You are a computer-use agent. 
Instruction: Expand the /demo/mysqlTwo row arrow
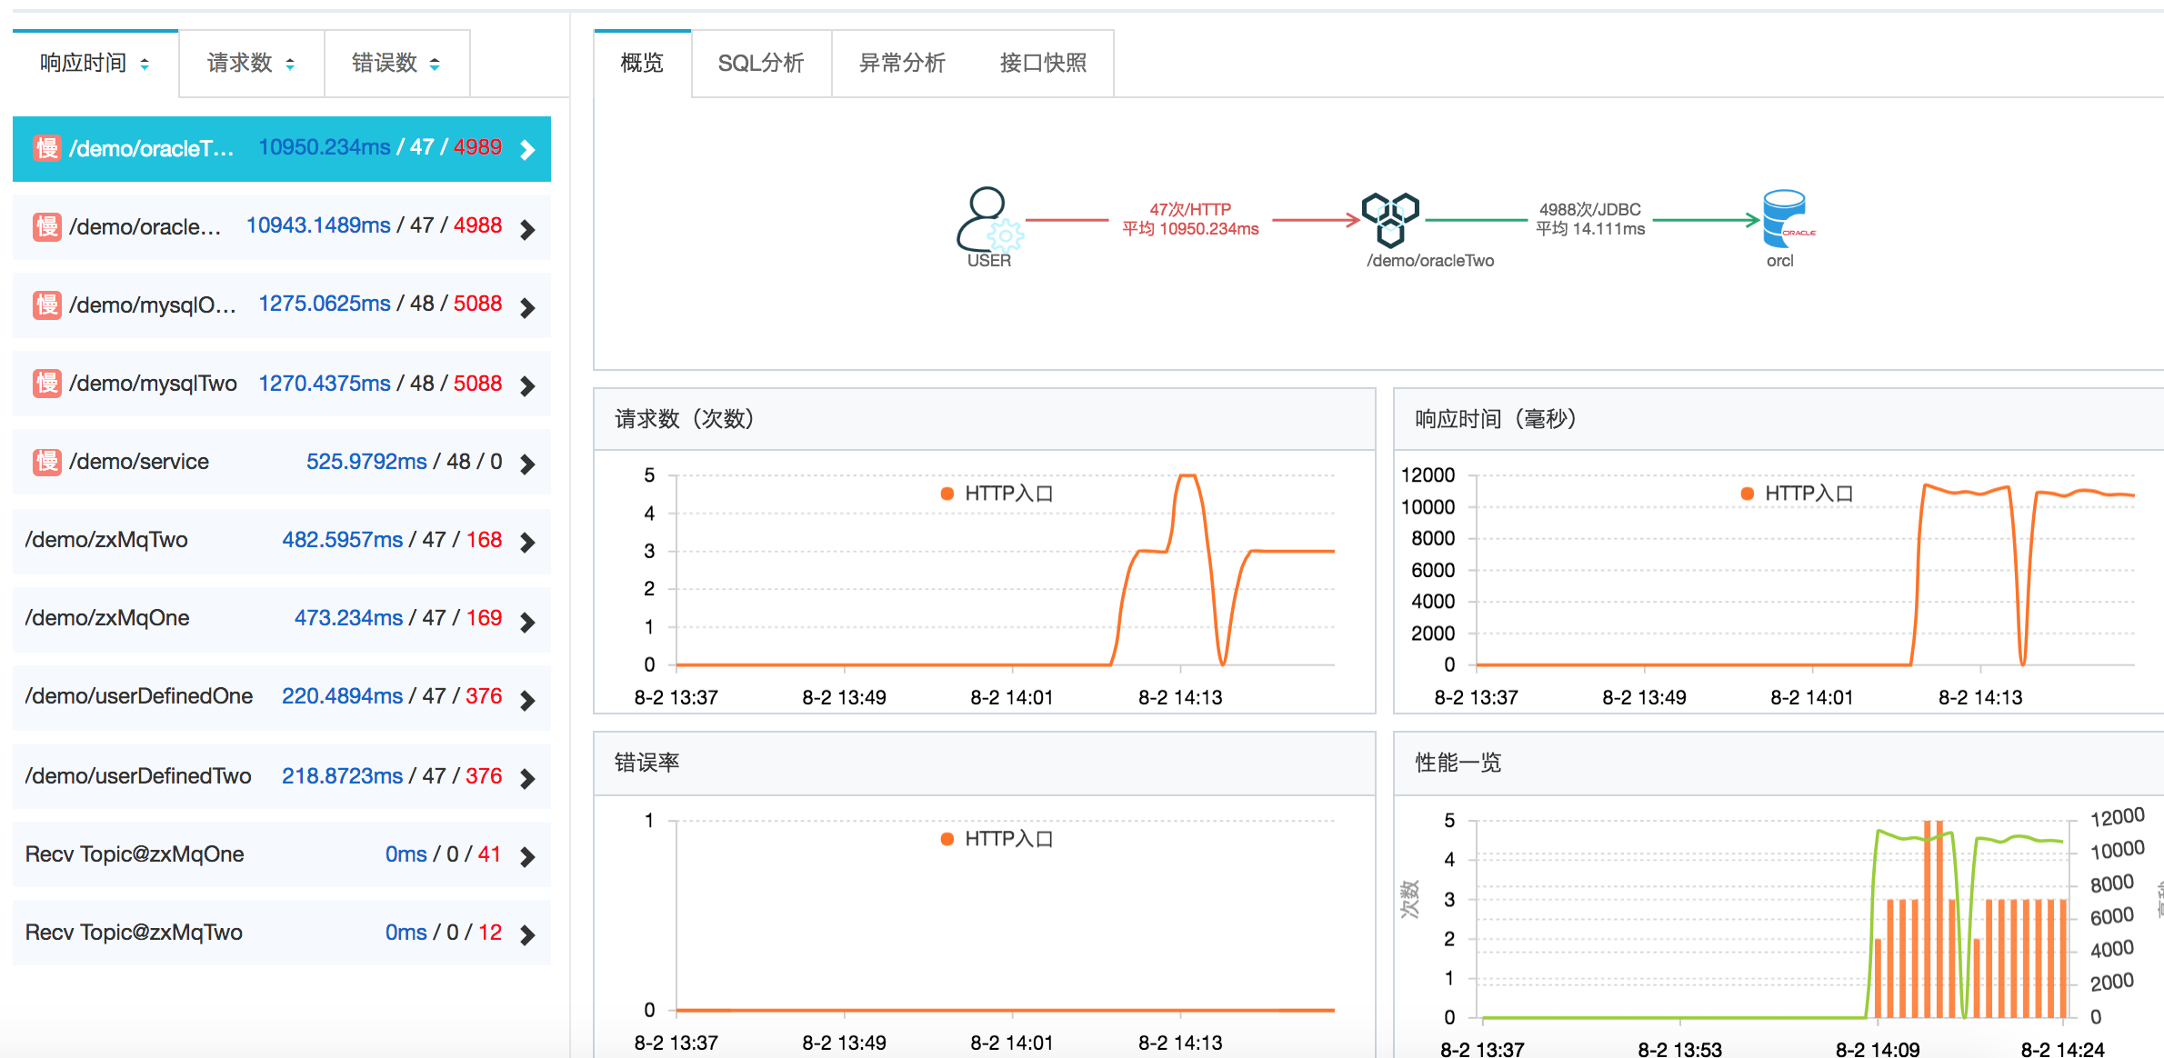[527, 385]
